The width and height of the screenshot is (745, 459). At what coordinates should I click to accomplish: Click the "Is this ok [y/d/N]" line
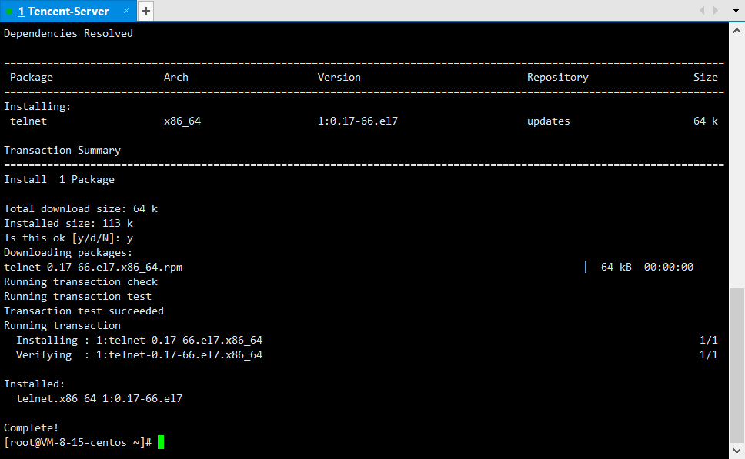click(x=68, y=238)
